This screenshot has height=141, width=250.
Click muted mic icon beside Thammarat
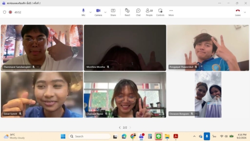click(34, 67)
